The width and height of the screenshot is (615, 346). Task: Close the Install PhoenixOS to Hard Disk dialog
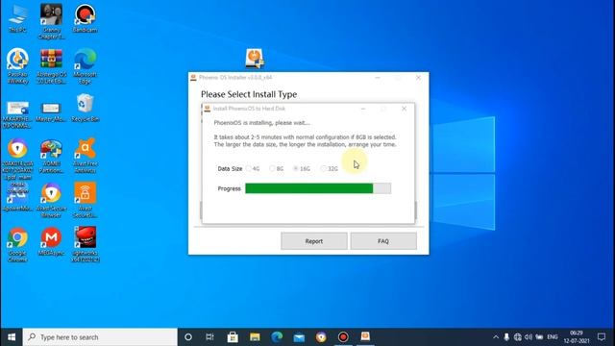(404, 109)
